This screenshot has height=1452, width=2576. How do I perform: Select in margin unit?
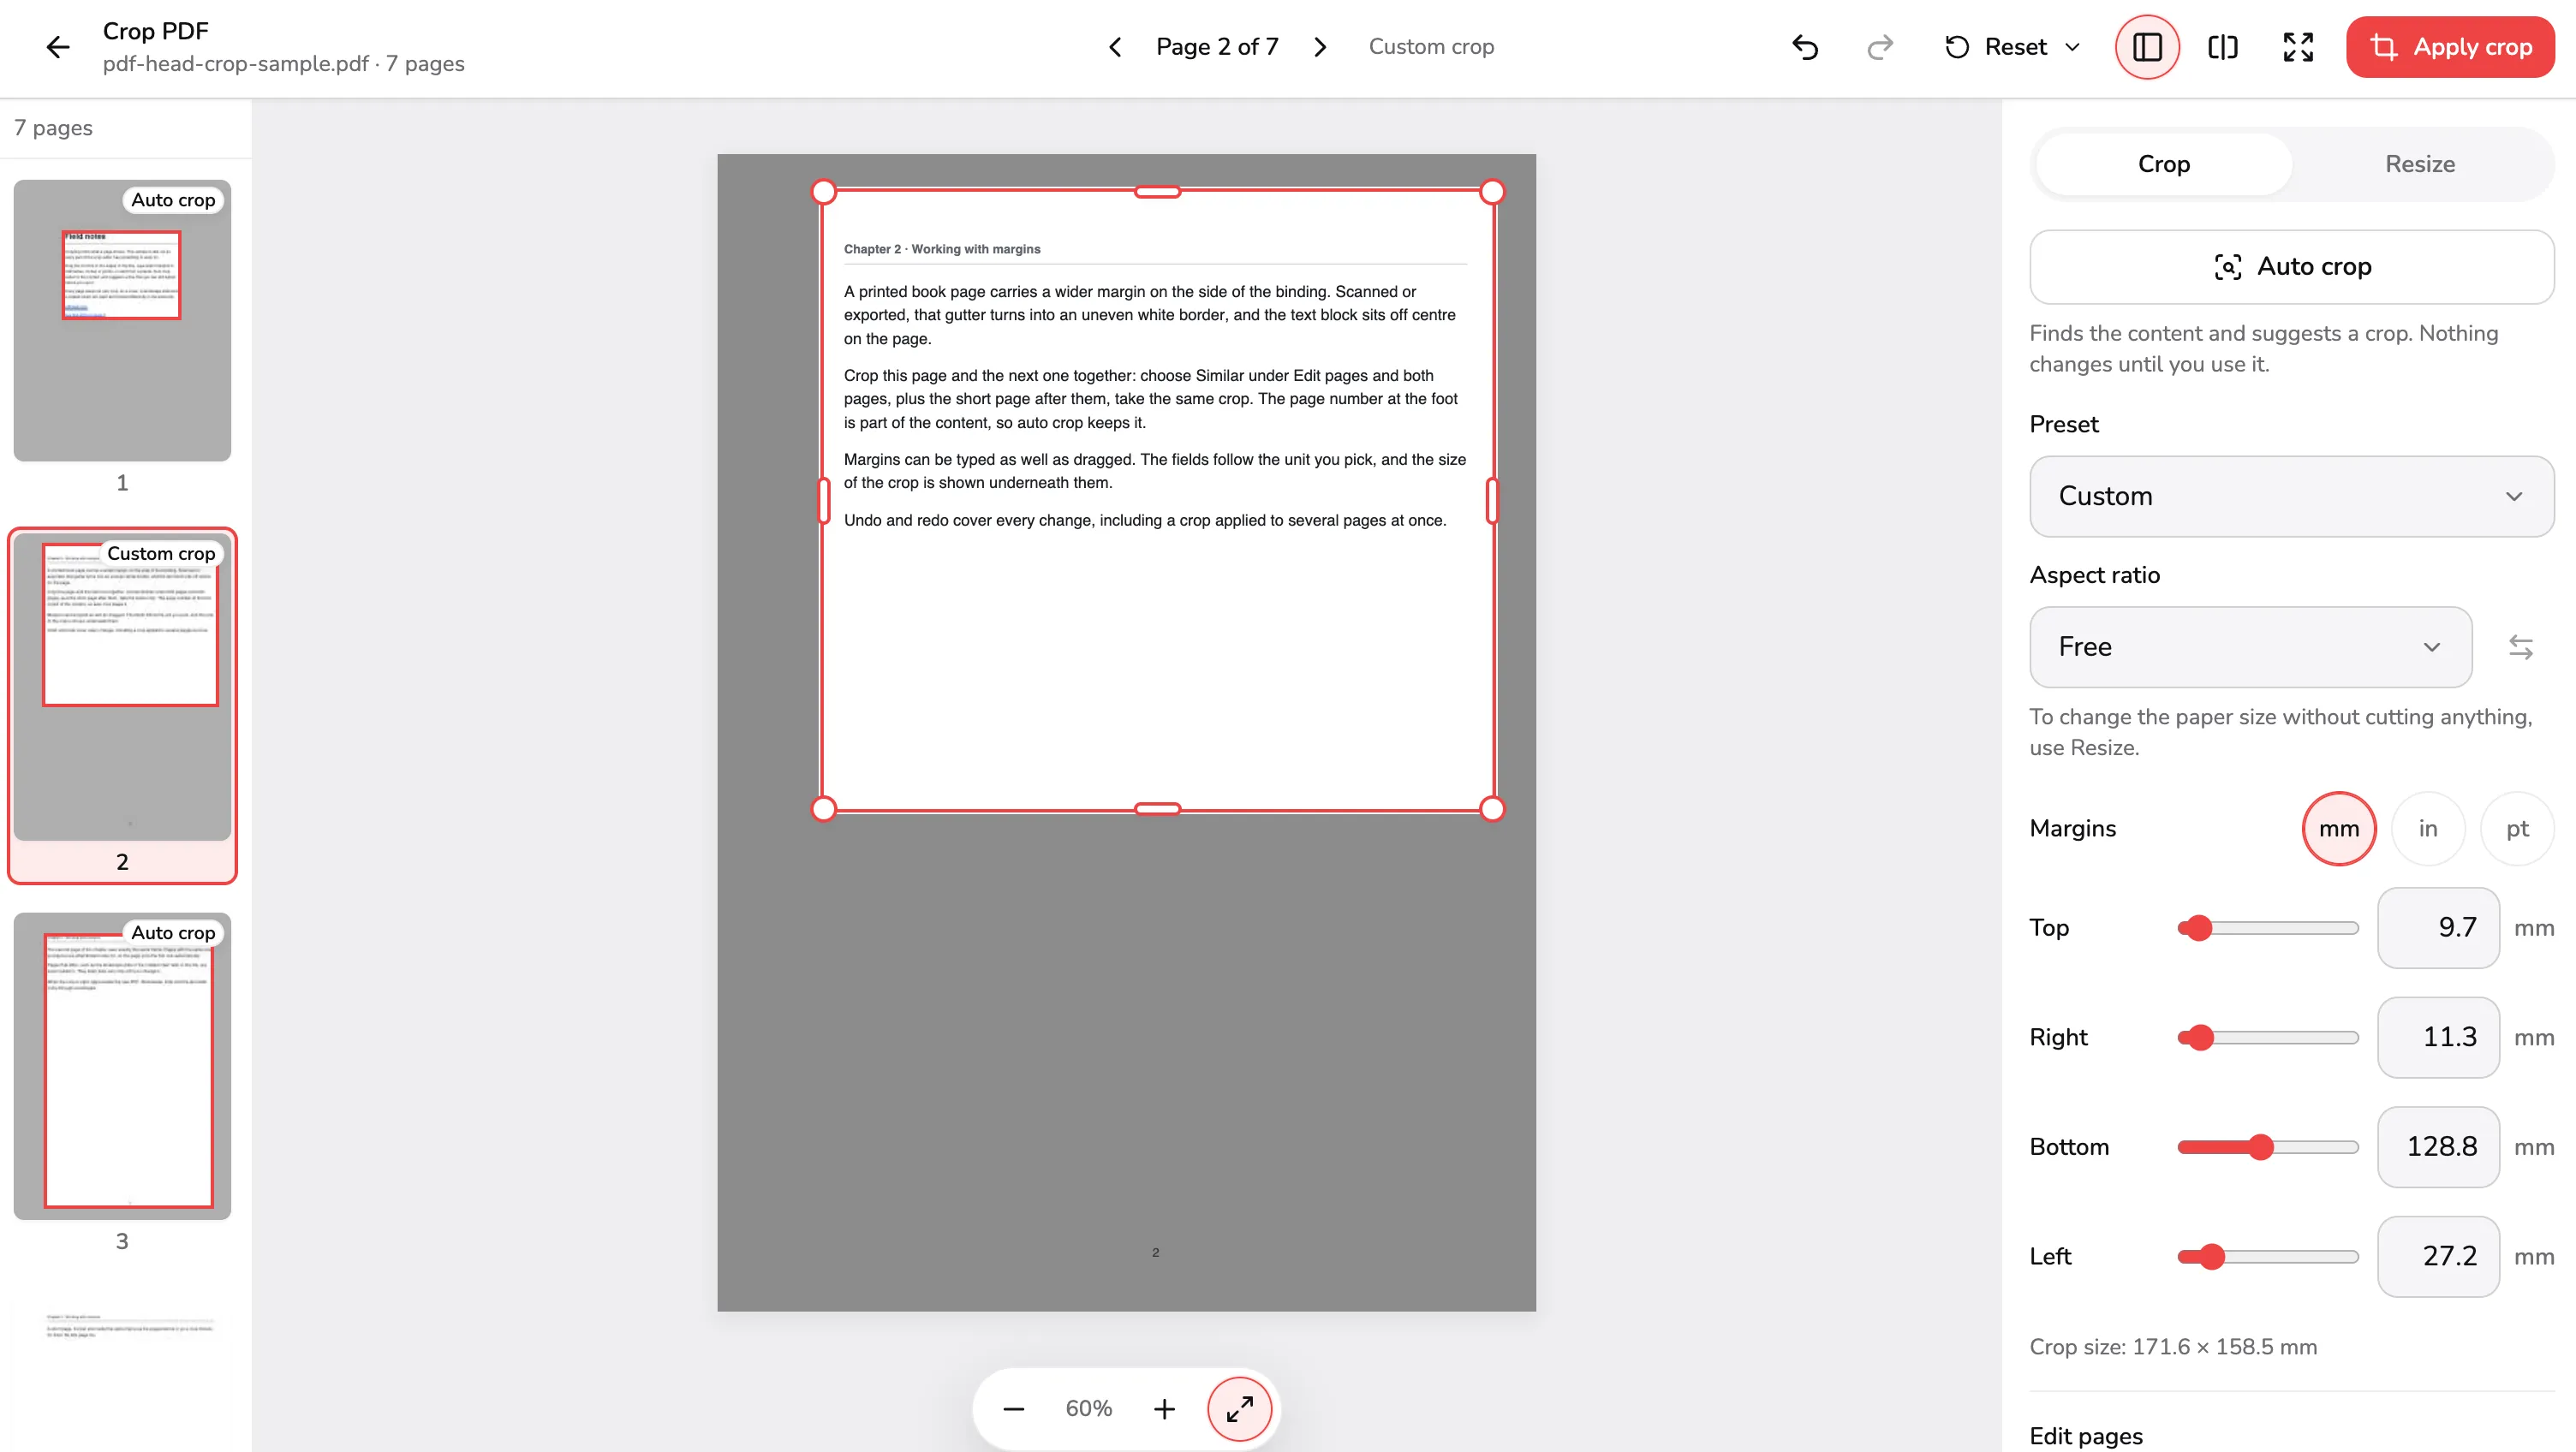point(2428,828)
